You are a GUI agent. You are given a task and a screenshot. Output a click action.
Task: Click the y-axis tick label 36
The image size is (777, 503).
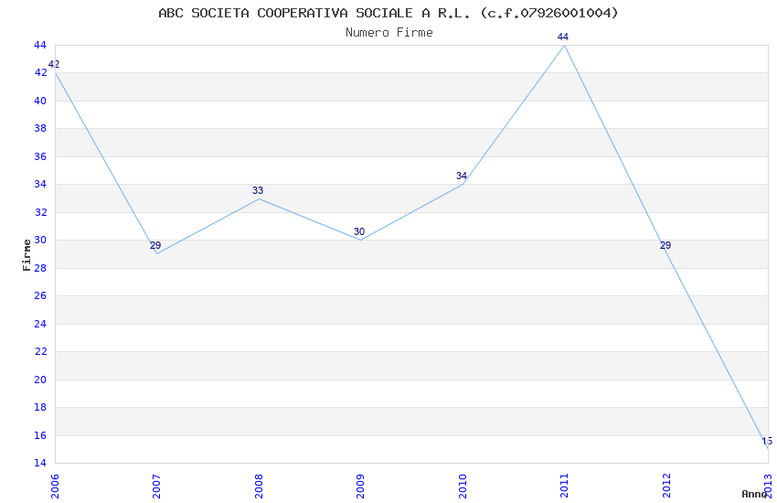tap(40, 156)
